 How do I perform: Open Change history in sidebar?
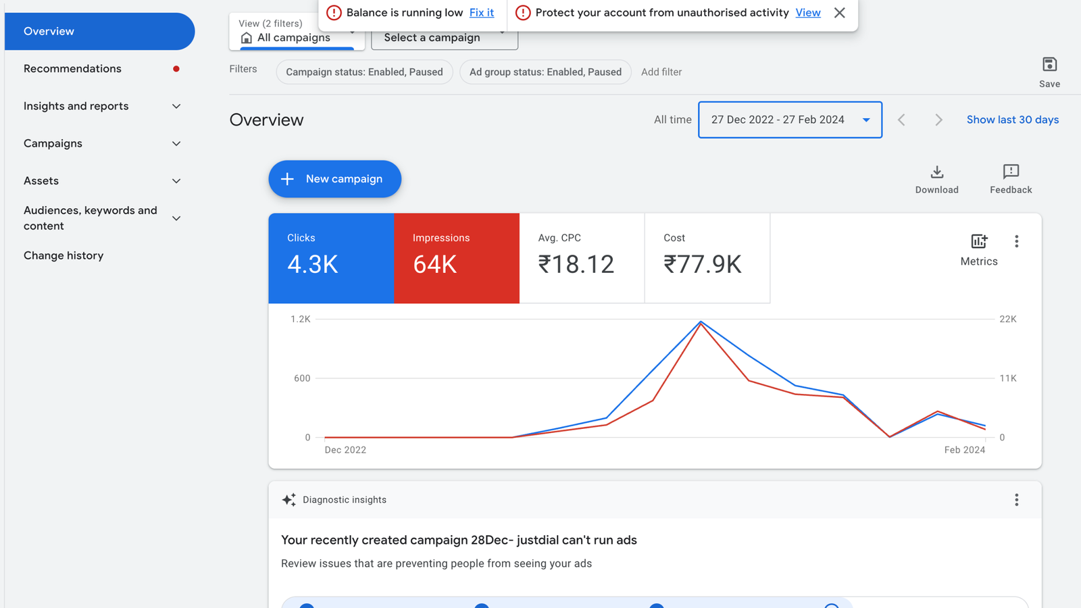point(64,255)
